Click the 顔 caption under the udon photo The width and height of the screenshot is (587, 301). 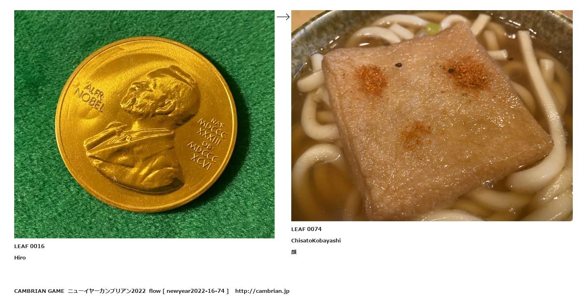(x=294, y=252)
